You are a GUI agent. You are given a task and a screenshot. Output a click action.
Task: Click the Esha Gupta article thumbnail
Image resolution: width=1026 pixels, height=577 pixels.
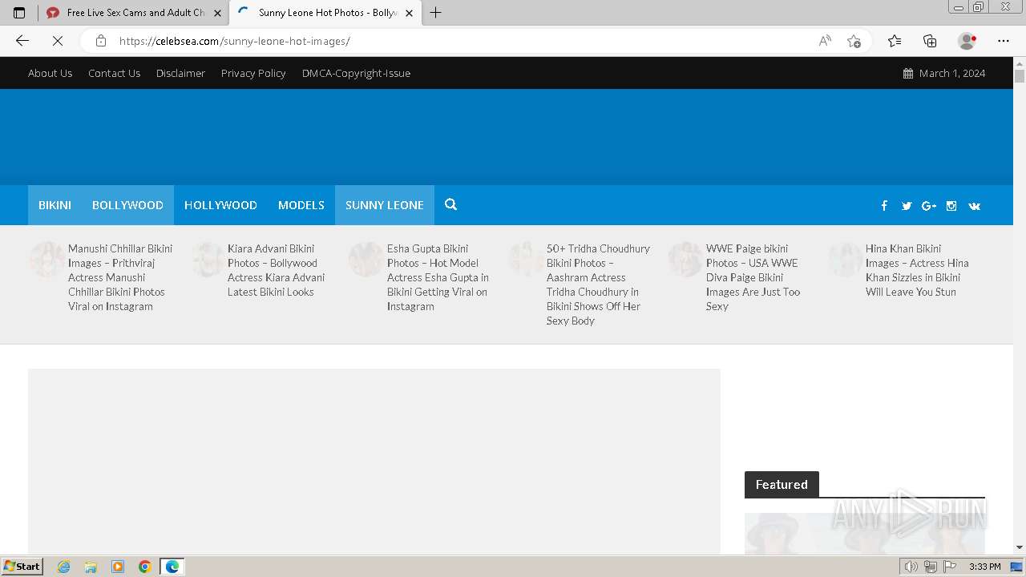point(366,260)
